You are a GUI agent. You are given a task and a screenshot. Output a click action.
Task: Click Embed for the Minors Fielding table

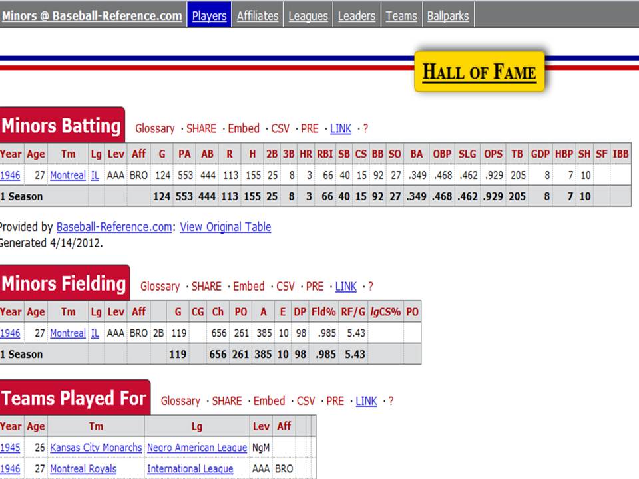pyautogui.click(x=249, y=286)
